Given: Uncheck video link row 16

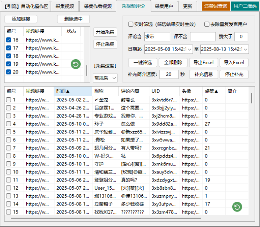Looking at the screenshot, I should 9,40.
